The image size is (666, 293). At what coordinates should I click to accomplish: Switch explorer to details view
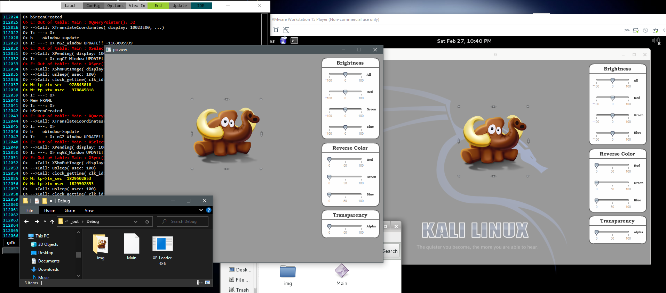pos(200,283)
